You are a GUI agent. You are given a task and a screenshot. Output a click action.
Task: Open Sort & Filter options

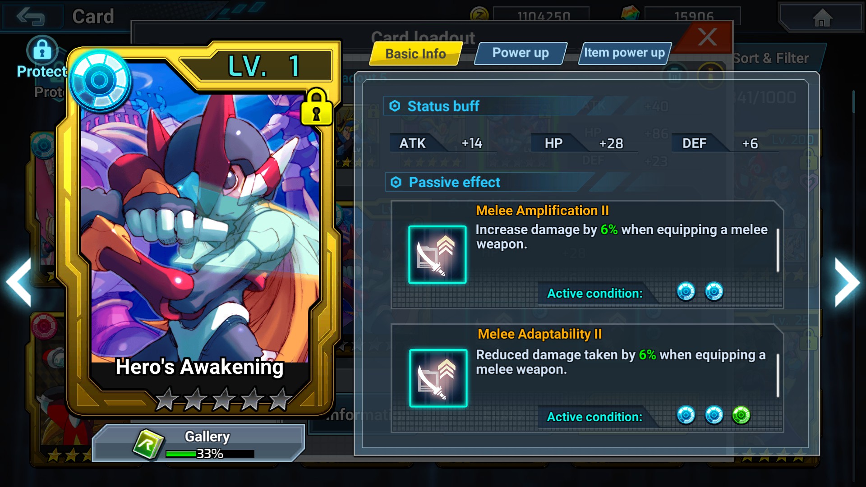pyautogui.click(x=770, y=58)
